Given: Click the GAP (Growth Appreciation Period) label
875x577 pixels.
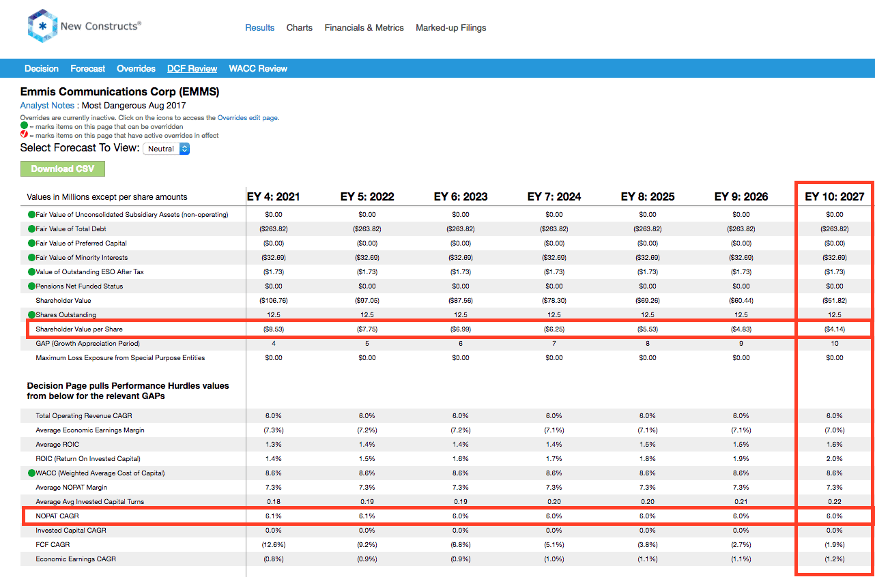Looking at the screenshot, I should 87,344.
